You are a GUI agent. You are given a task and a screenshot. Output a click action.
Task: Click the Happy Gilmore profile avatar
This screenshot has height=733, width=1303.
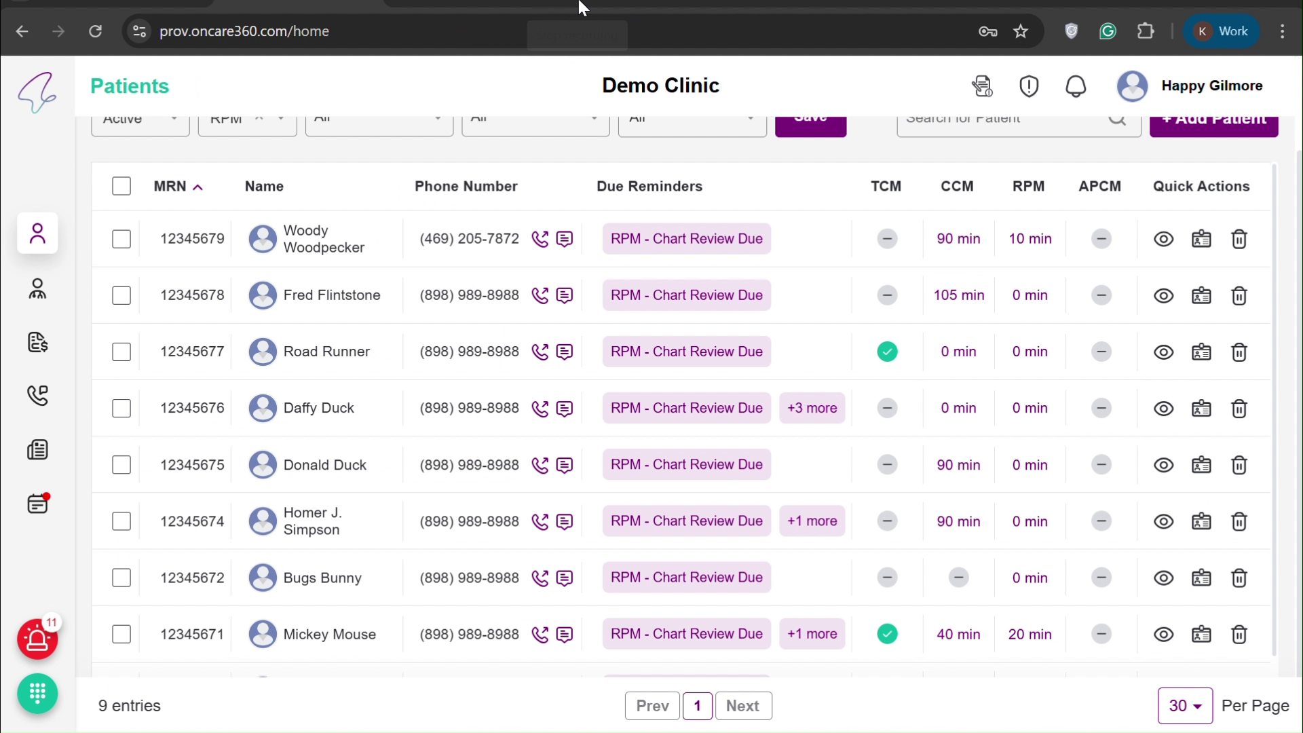pyautogui.click(x=1133, y=86)
